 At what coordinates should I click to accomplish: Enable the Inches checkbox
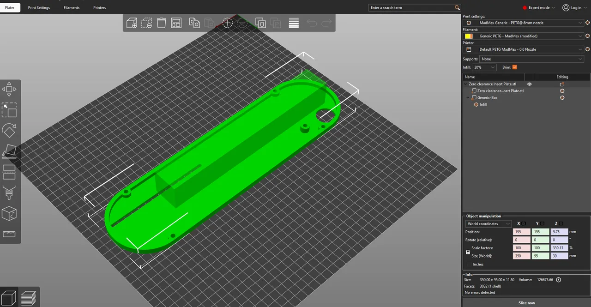(469, 265)
